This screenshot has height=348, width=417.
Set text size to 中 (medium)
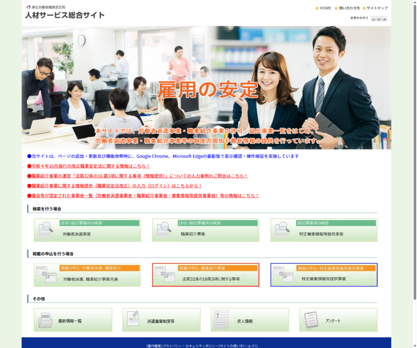[x=379, y=19]
